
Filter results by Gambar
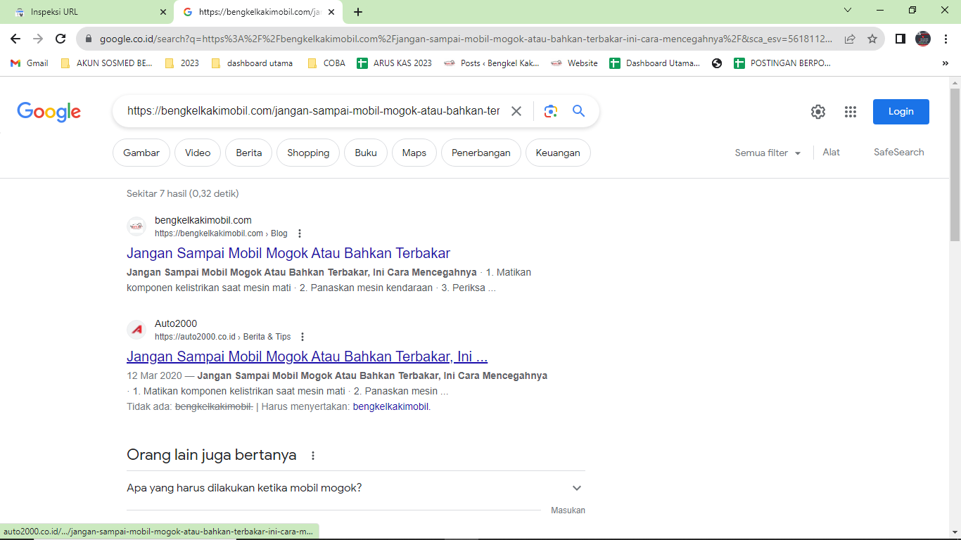tap(141, 153)
